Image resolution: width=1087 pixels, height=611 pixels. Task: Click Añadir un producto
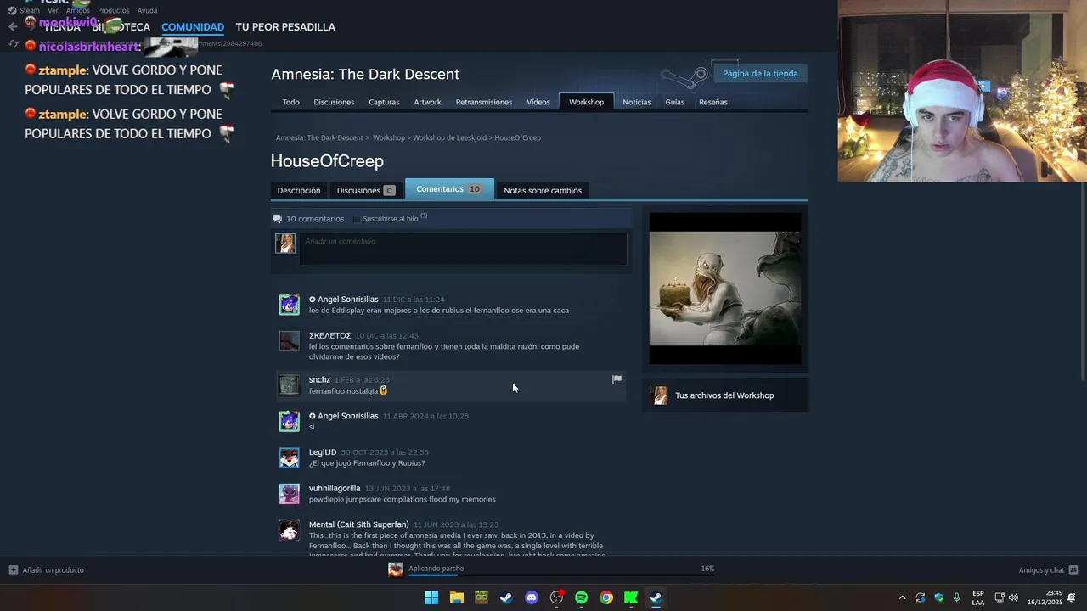point(47,570)
